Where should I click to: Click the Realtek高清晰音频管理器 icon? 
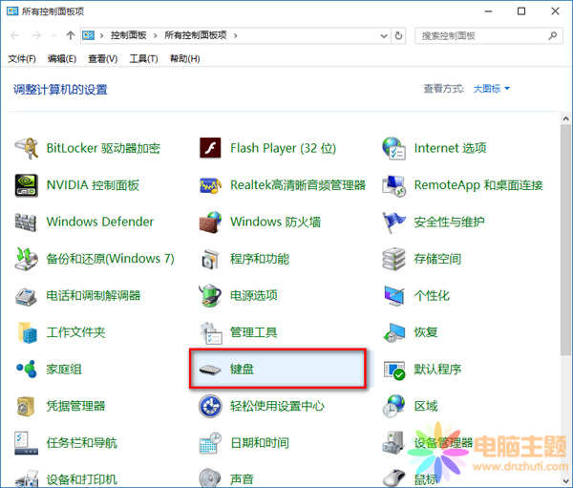point(210,184)
